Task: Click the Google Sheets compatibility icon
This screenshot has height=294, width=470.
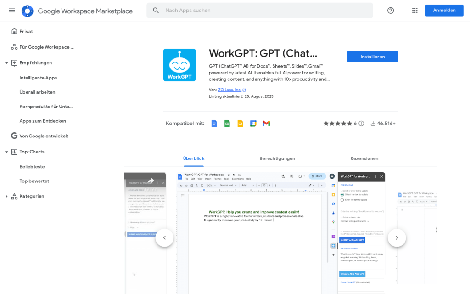Action: point(227,124)
